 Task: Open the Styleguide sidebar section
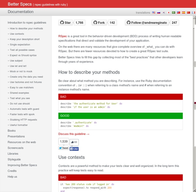coord(14,160)
